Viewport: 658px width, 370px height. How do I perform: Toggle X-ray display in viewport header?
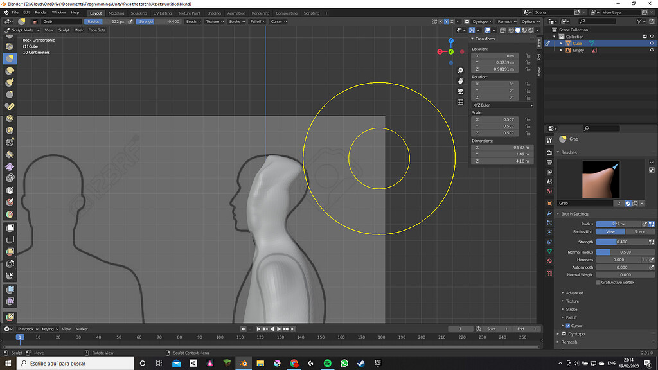tap(502, 30)
